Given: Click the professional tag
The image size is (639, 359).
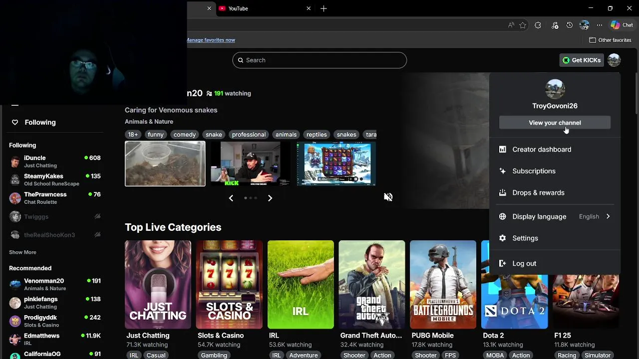Looking at the screenshot, I should [249, 135].
